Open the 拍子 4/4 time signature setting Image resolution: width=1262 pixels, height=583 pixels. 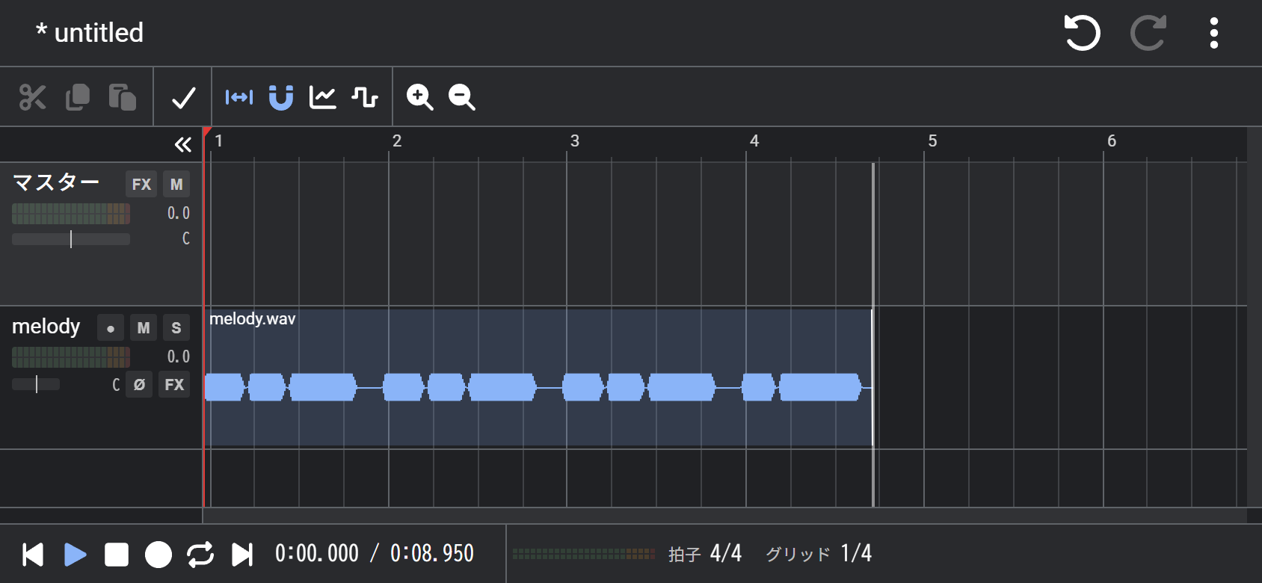[705, 553]
